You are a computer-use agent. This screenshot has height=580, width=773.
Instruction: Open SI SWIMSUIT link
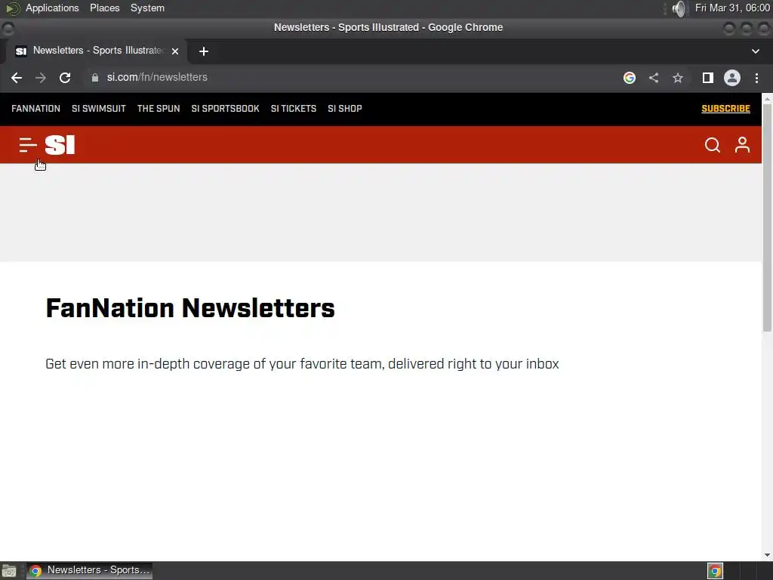click(99, 109)
